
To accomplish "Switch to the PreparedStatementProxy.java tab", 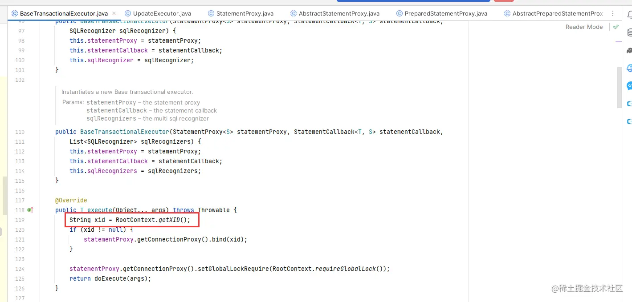I will [442, 14].
